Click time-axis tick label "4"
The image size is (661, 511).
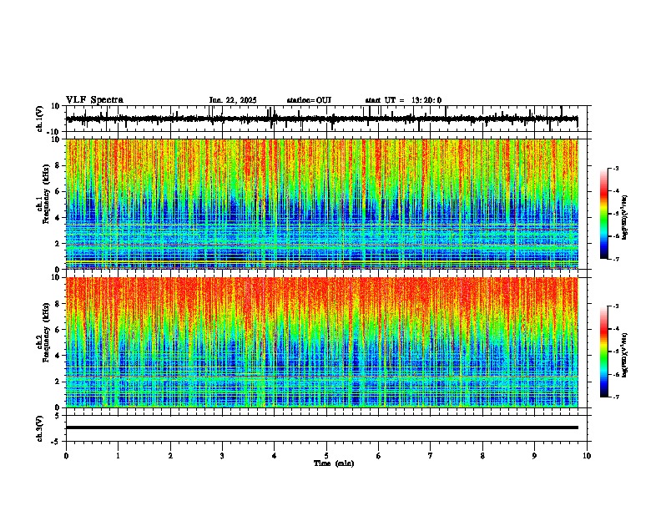(x=275, y=456)
